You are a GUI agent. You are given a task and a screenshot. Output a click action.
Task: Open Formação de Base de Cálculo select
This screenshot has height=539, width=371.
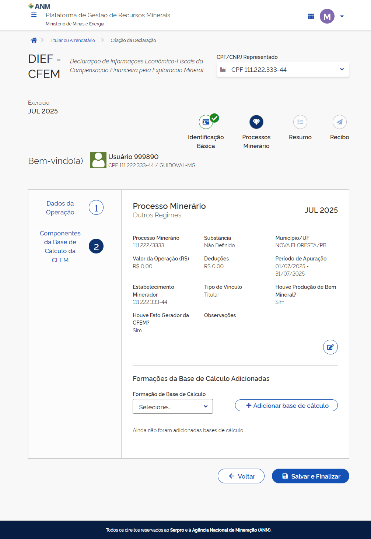coord(172,407)
